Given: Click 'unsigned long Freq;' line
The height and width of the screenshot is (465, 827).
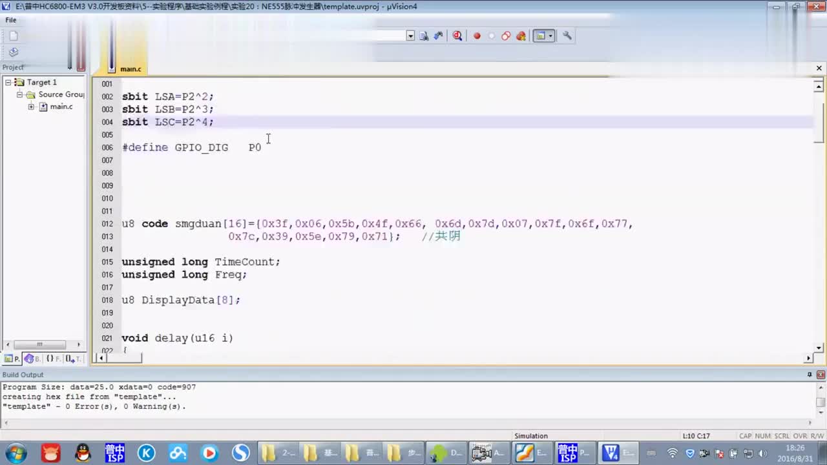Looking at the screenshot, I should (184, 275).
